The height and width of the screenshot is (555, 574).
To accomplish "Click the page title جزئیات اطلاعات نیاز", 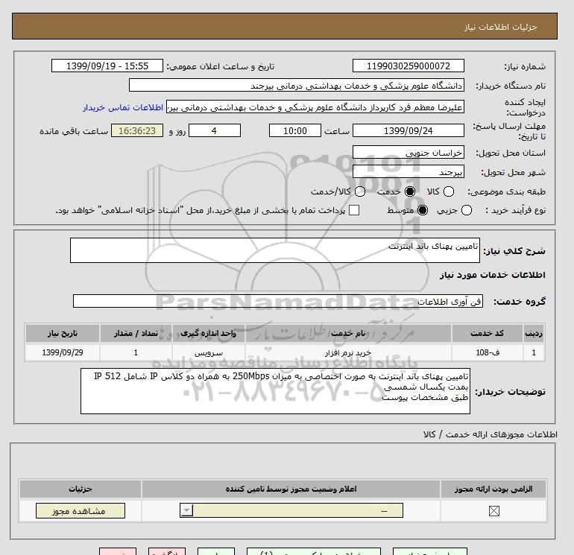I will pyautogui.click(x=500, y=27).
